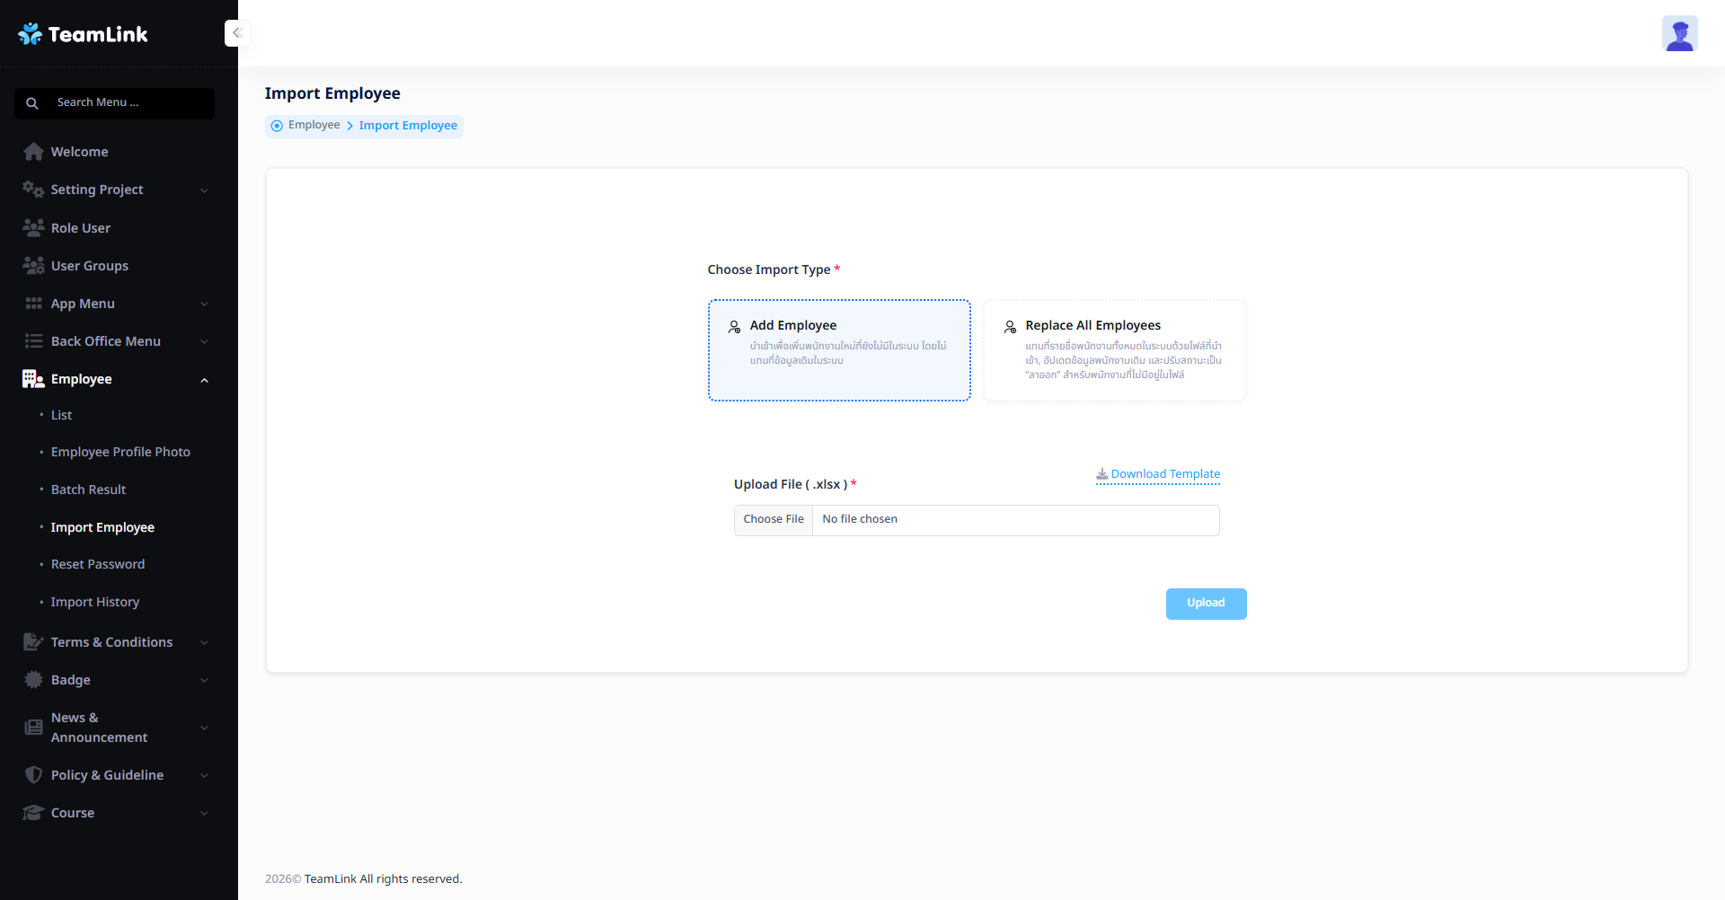Select the Replace All Employees option
Viewport: 1725px width, 900px height.
click(1114, 350)
